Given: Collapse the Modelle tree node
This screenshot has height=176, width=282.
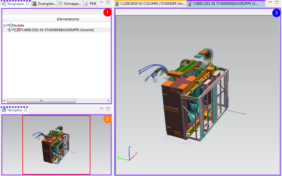Looking at the screenshot, I should pos(5,25).
